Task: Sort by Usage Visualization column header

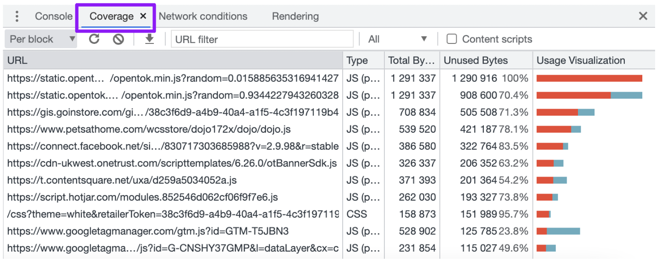Action: [x=594, y=60]
